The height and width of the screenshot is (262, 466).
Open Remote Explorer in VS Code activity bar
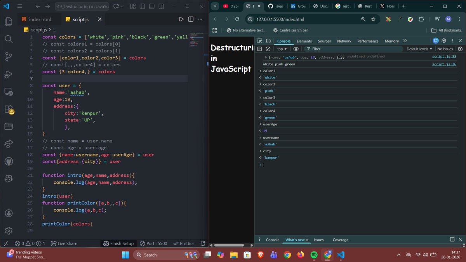[x=9, y=92]
